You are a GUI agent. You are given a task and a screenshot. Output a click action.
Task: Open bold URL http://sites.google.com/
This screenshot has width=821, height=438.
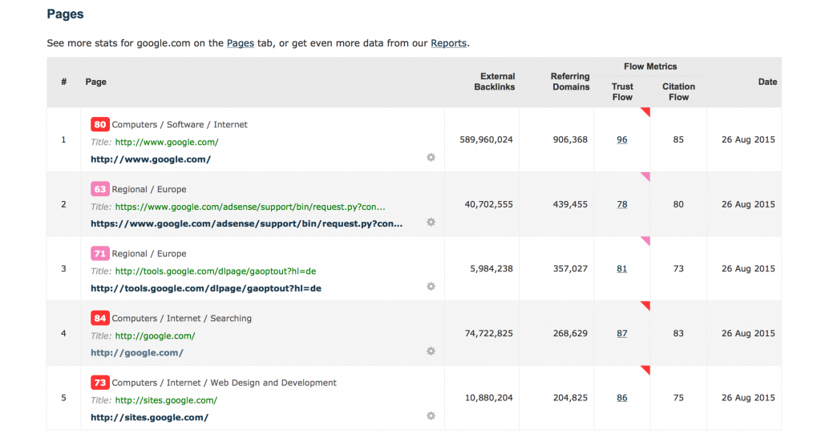pos(150,418)
